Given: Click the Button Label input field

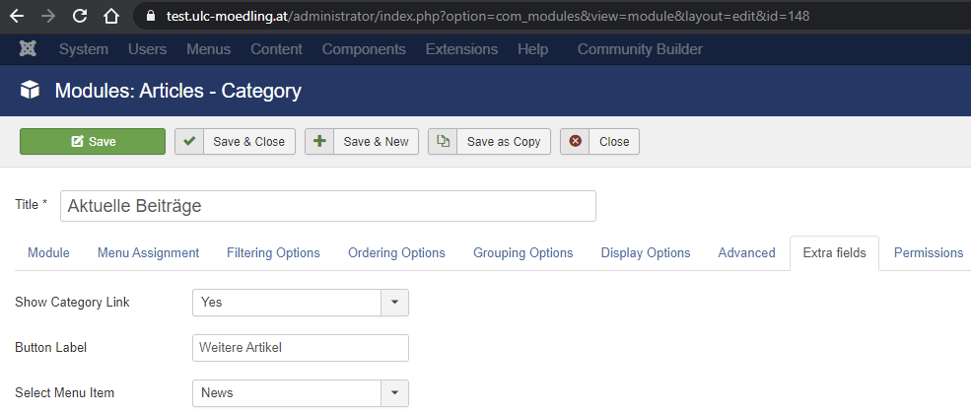Looking at the screenshot, I should [x=300, y=348].
